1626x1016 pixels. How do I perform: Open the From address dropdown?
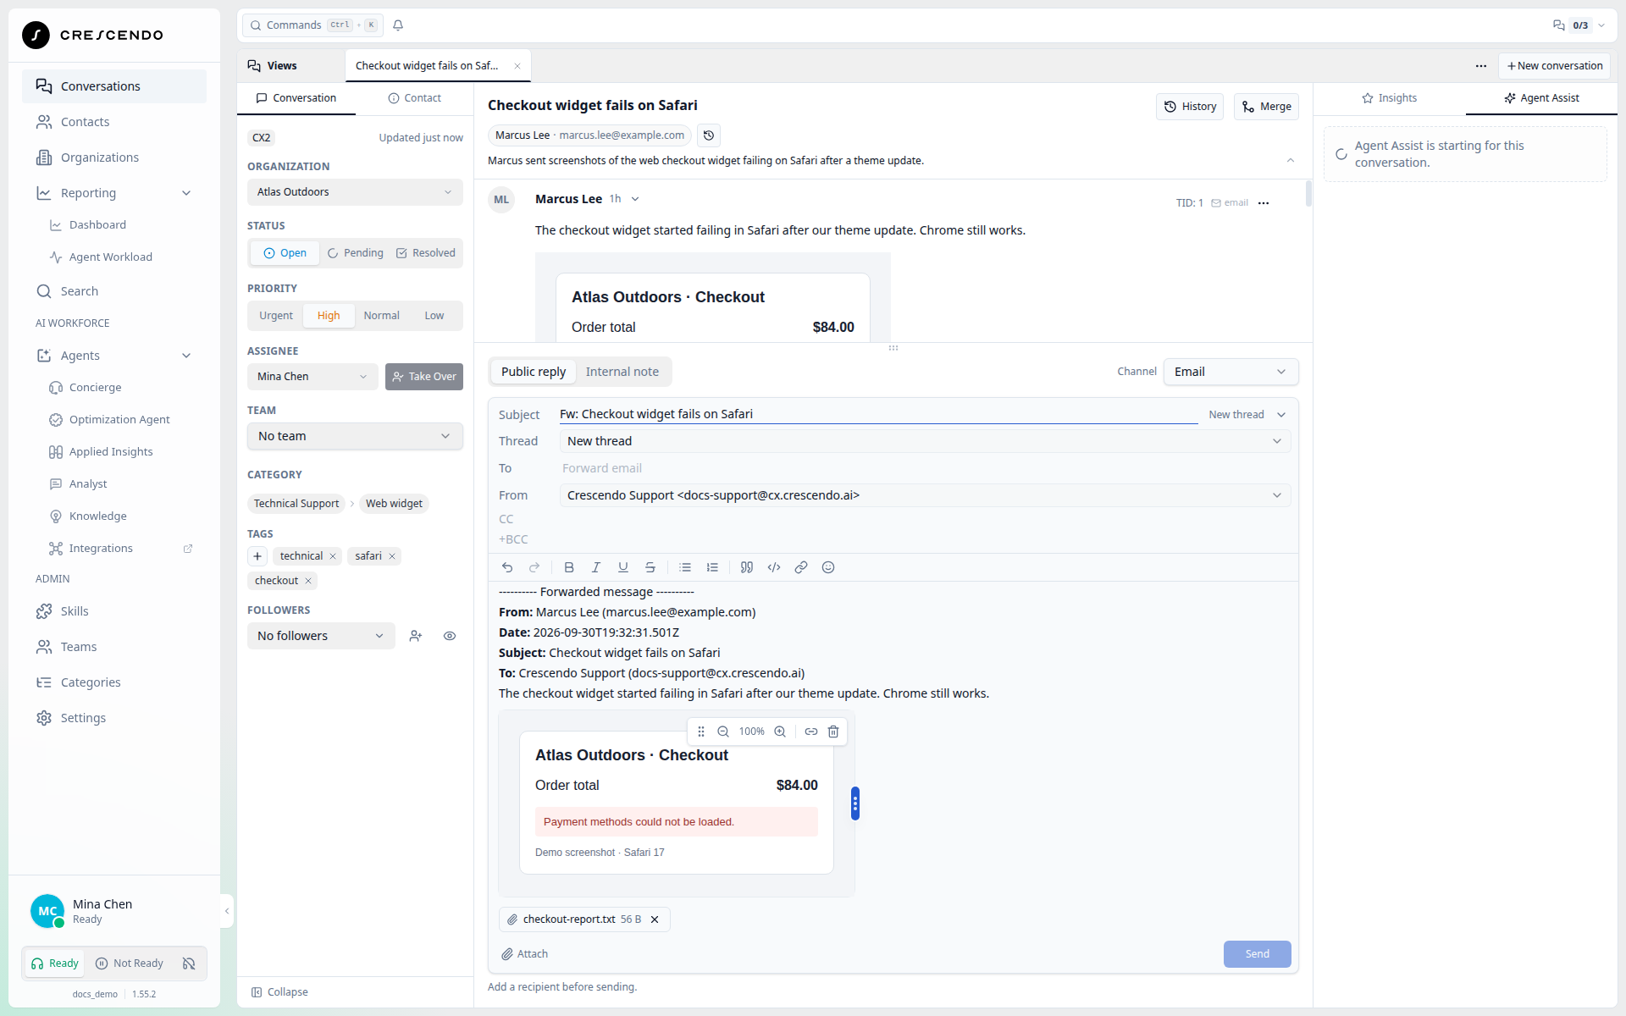[925, 495]
